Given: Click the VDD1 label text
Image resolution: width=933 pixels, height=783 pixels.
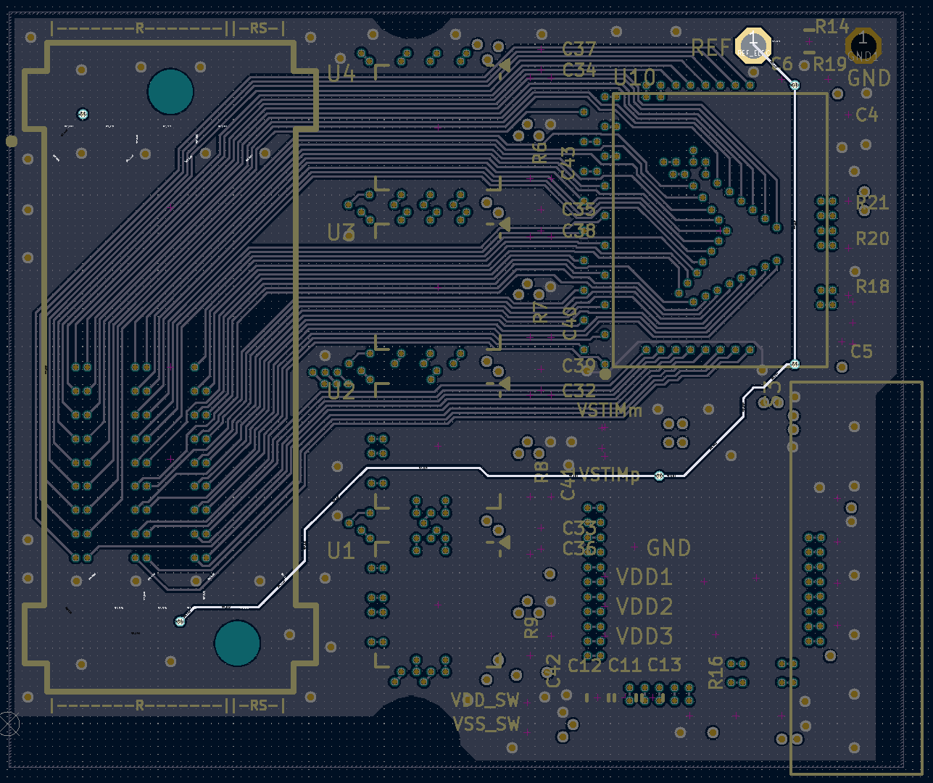Looking at the screenshot, I should [x=644, y=578].
